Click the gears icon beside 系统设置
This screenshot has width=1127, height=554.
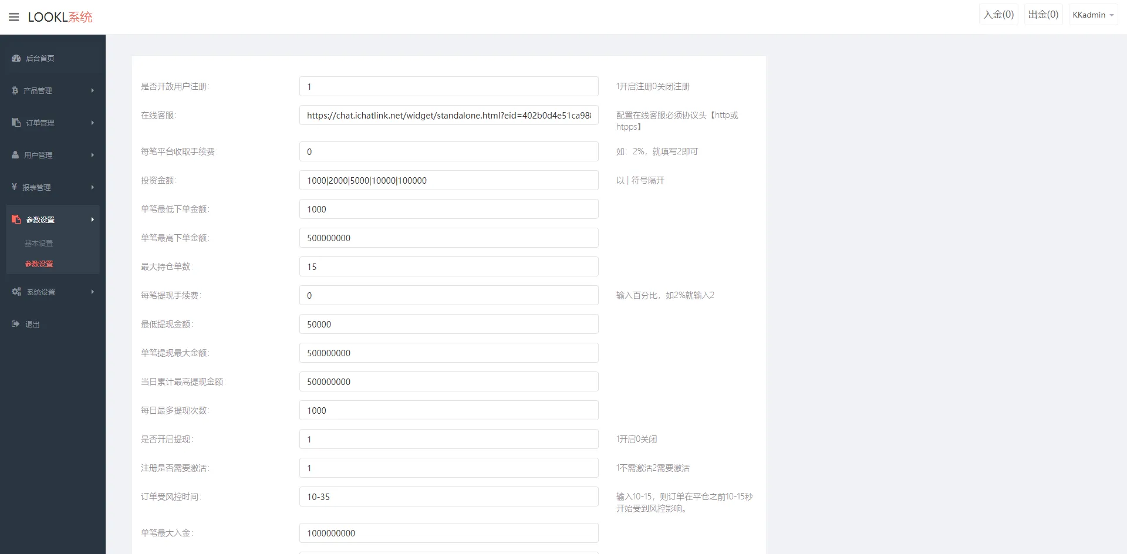[16, 292]
